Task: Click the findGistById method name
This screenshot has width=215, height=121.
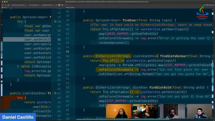Action: click(x=160, y=87)
